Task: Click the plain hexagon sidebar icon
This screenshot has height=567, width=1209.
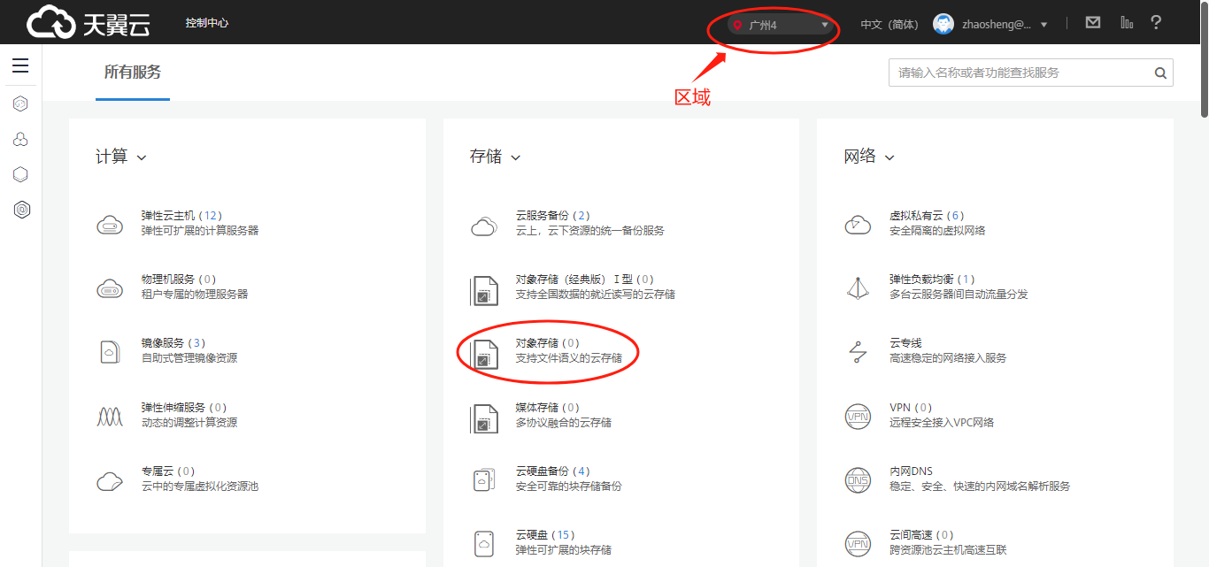Action: click(x=20, y=174)
